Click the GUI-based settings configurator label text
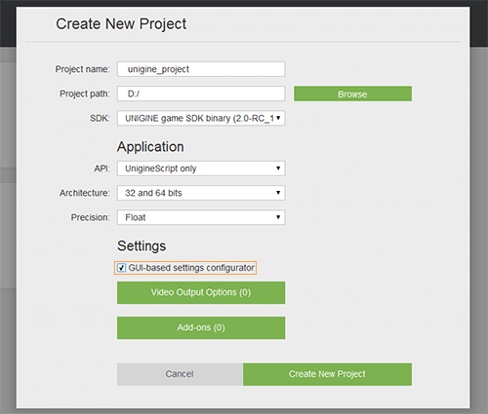 click(191, 268)
